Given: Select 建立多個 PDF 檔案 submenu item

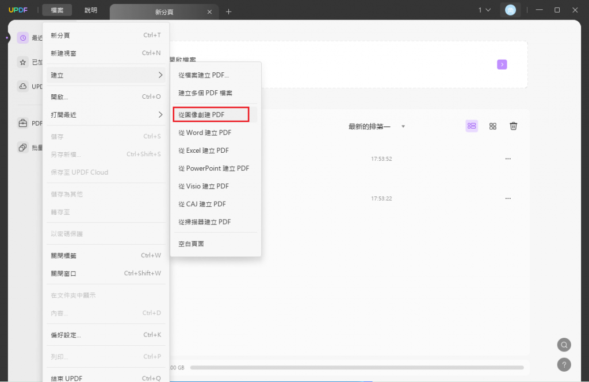Looking at the screenshot, I should tap(216, 93).
